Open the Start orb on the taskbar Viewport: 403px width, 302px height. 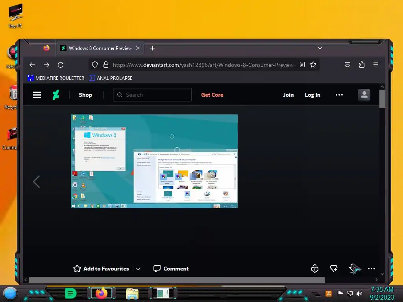click(x=10, y=293)
